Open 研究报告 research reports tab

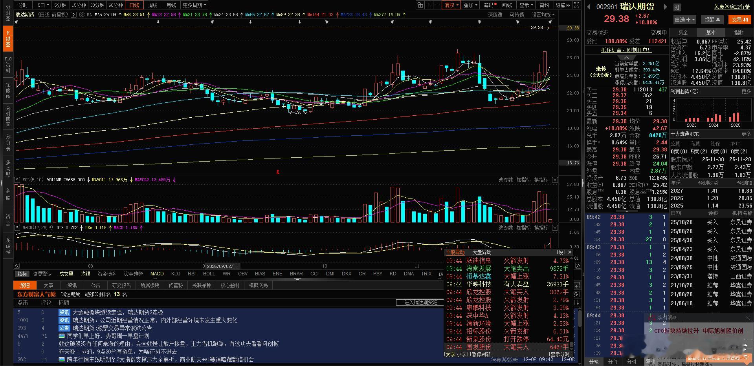121,285
